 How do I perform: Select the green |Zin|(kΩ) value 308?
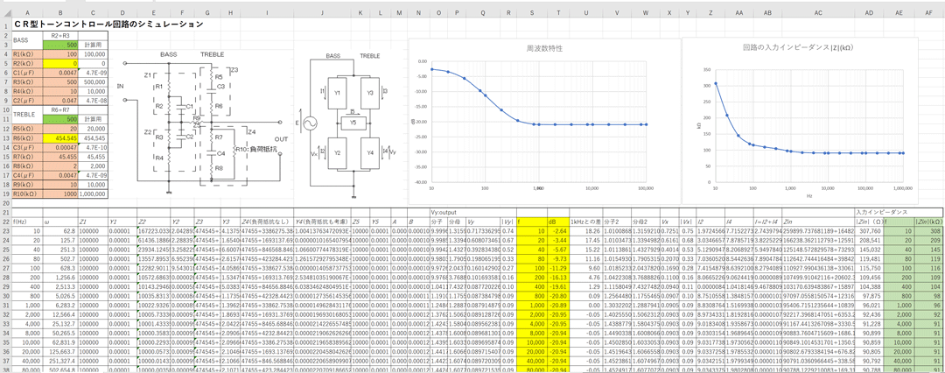coord(928,229)
